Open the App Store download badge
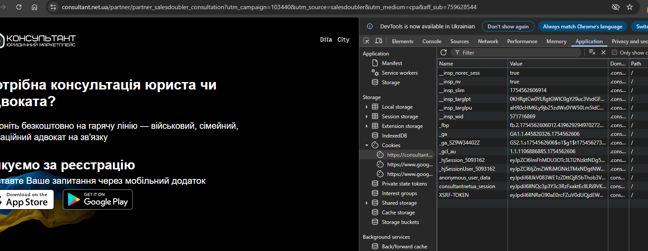 coord(26,199)
